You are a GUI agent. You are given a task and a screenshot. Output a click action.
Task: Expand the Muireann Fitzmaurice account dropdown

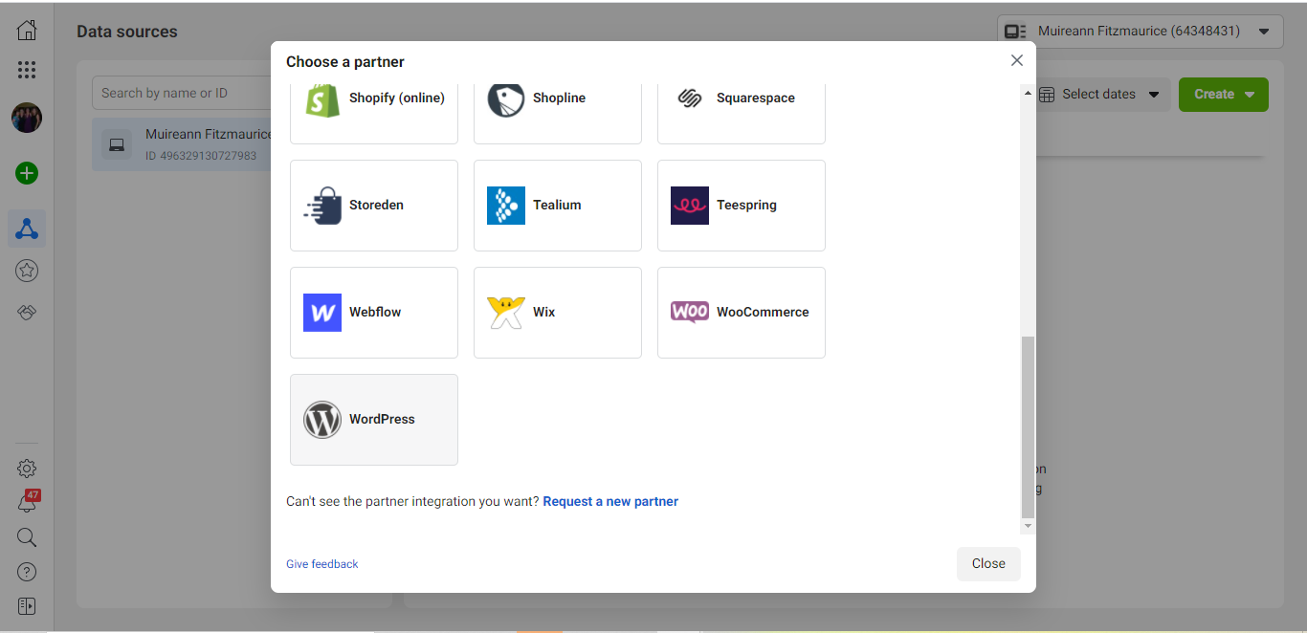[1140, 32]
